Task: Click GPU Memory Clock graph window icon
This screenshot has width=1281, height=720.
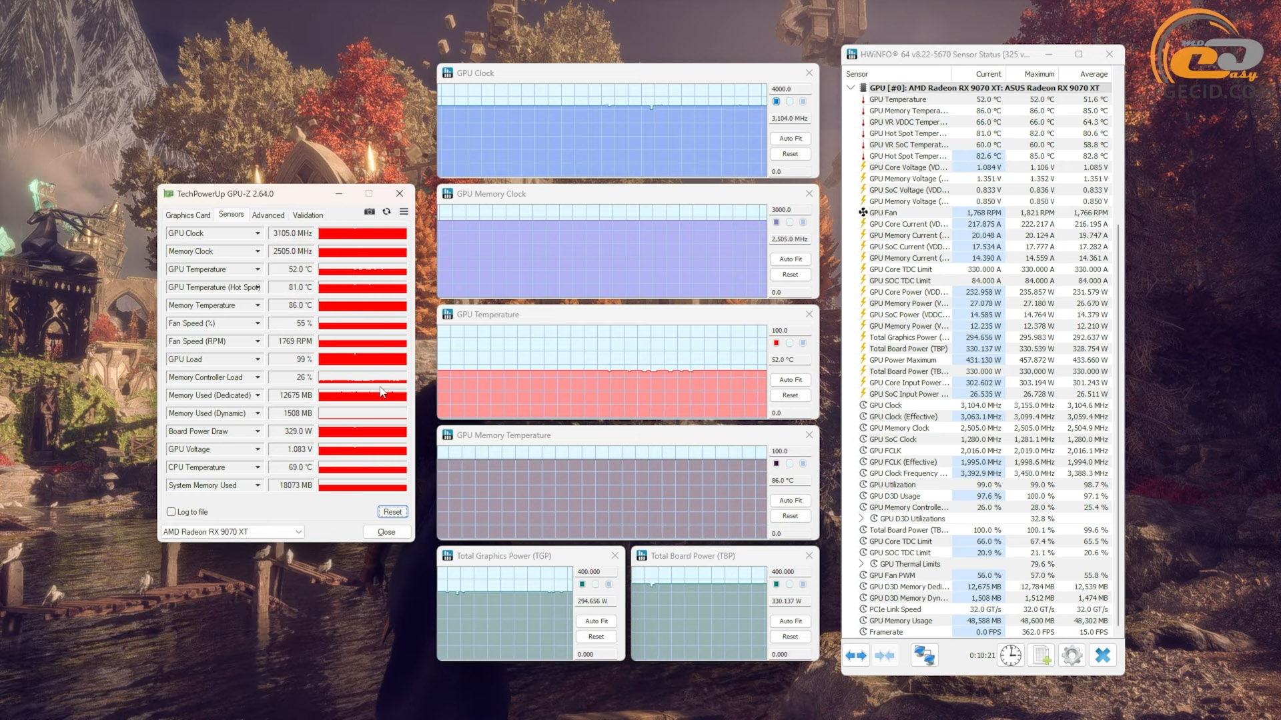Action: (448, 194)
